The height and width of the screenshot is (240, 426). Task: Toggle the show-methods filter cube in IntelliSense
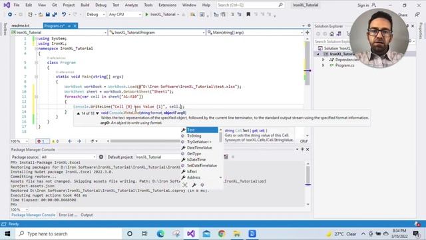(202, 185)
